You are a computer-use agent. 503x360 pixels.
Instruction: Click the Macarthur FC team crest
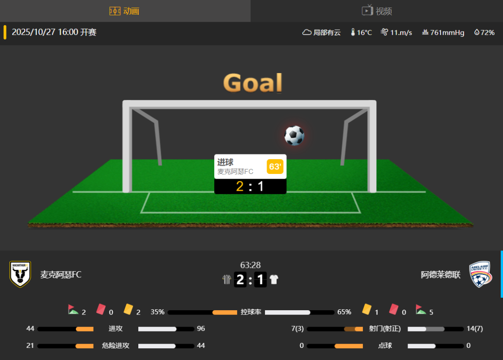point(20,274)
